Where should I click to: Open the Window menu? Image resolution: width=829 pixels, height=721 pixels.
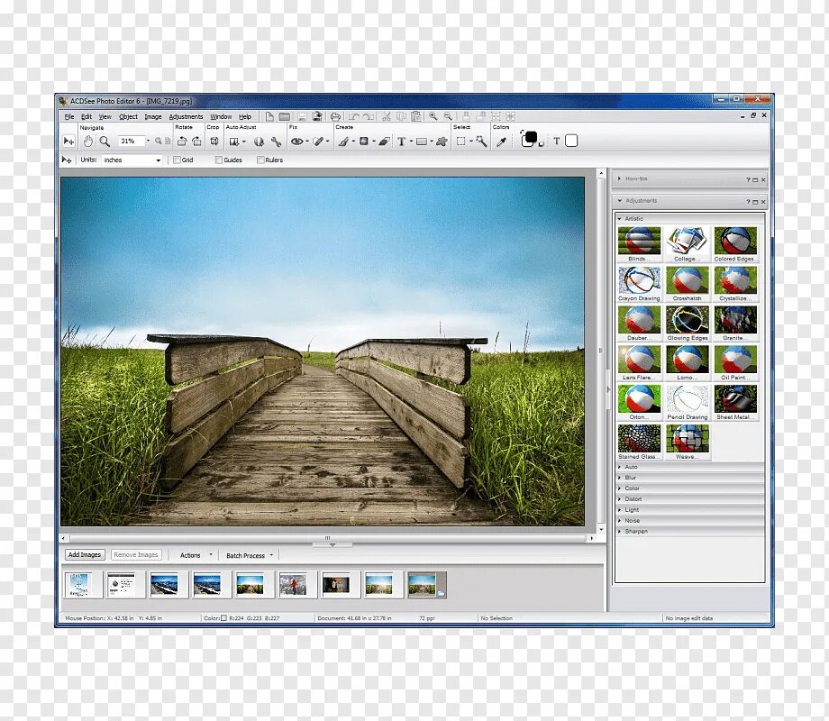click(x=221, y=116)
